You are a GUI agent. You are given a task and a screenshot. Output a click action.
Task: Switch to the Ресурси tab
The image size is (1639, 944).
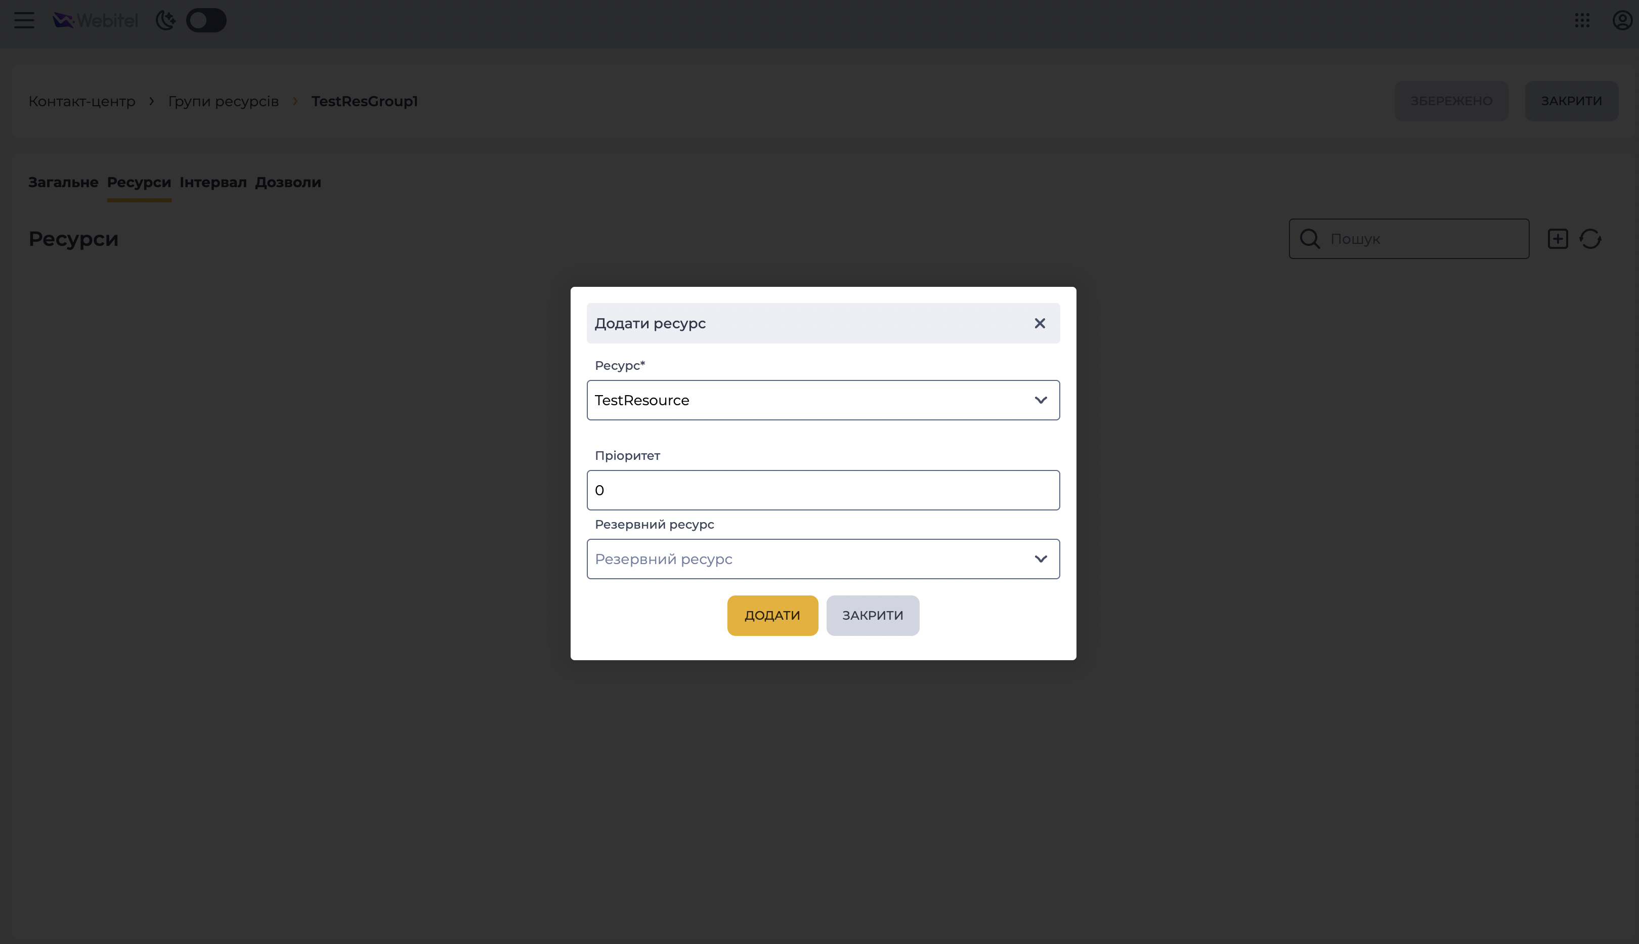[139, 182]
